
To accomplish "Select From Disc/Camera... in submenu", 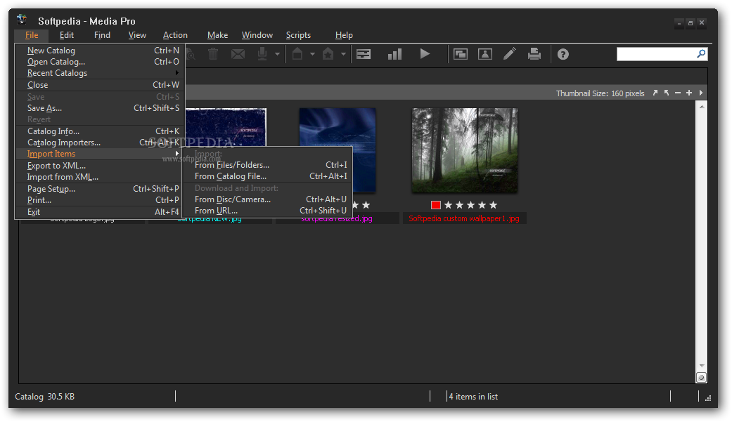I will pyautogui.click(x=267, y=199).
